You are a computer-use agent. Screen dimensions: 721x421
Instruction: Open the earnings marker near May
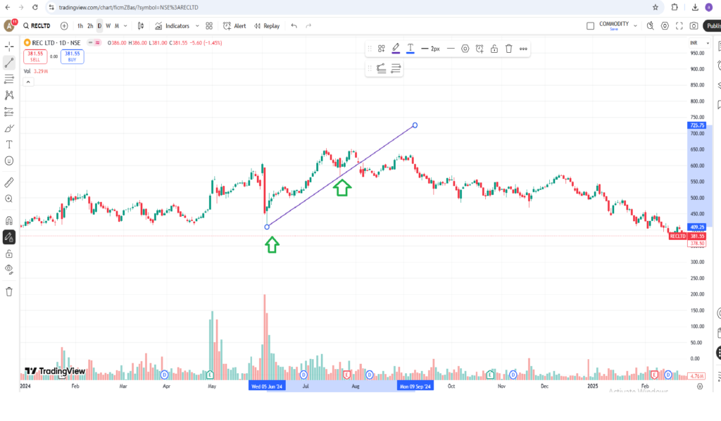point(210,375)
